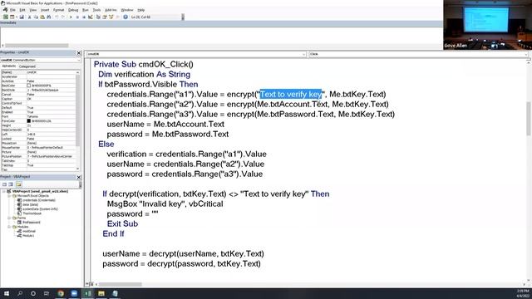
Task: Open the Windows Start menu
Action: (x=7, y=293)
